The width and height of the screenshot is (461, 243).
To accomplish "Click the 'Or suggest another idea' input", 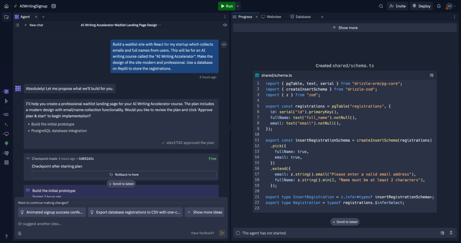I will [x=101, y=224].
